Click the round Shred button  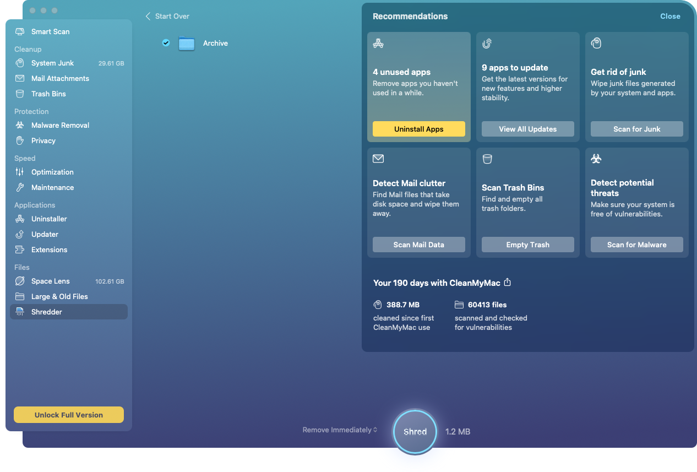(x=415, y=432)
